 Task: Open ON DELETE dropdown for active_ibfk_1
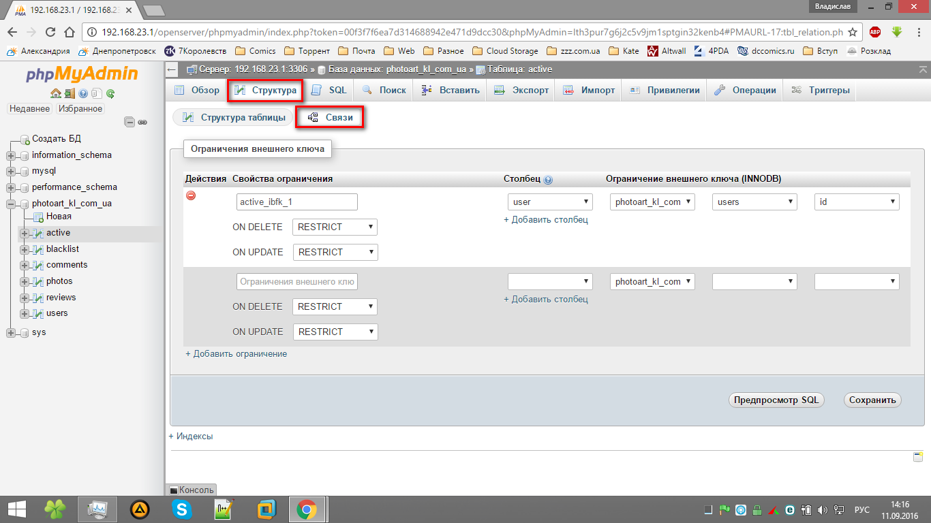click(x=335, y=227)
